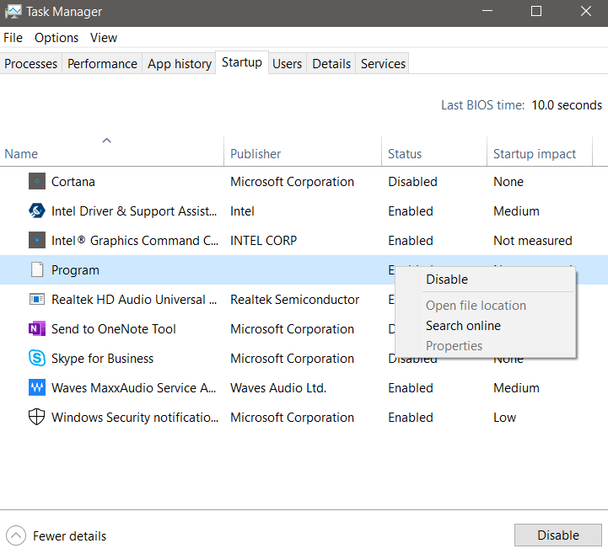Viewport: 608px width, 554px height.
Task: Switch to the Services tab
Action: pyautogui.click(x=383, y=63)
